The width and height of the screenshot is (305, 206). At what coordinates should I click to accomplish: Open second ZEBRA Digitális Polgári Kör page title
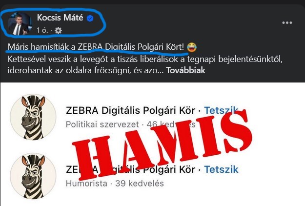pos(130,169)
